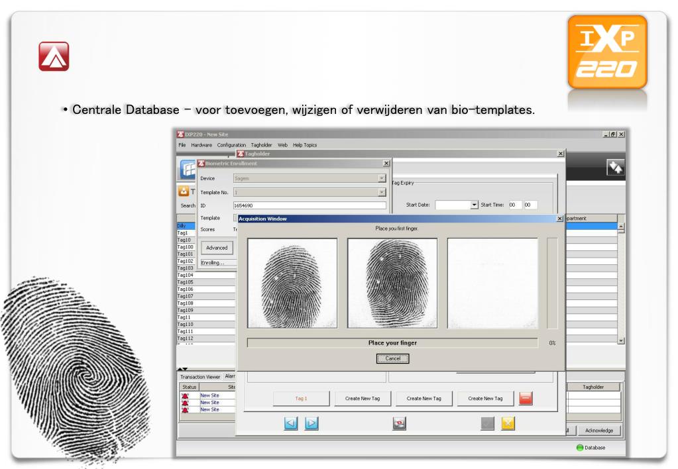
Task: Click the orange tagholder icon beside Search
Action: pyautogui.click(x=184, y=191)
